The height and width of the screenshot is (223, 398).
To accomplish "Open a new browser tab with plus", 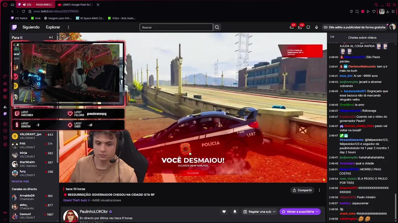I will pos(98,5).
